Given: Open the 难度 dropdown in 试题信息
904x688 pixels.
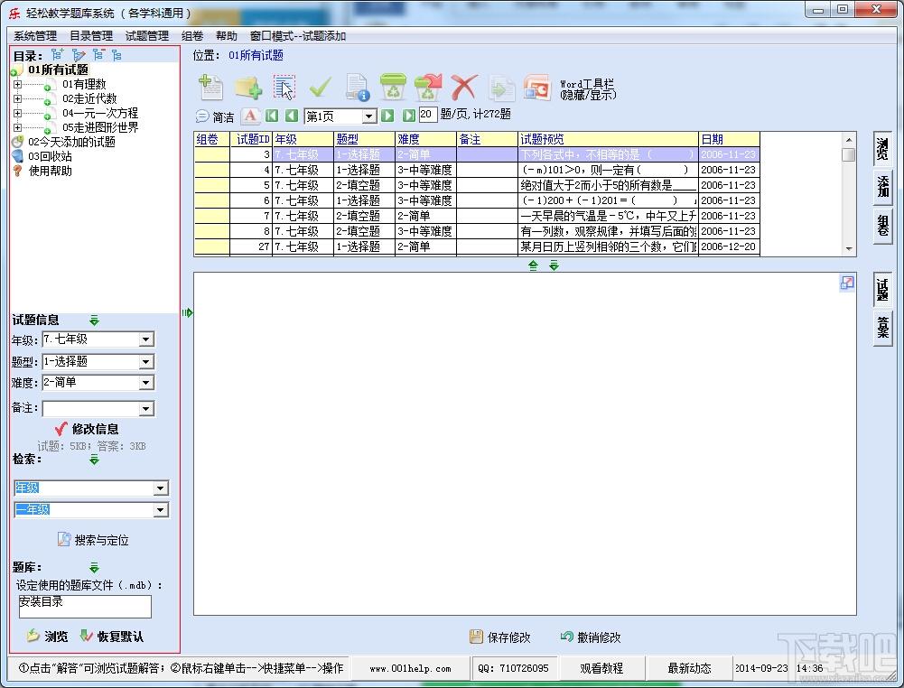Looking at the screenshot, I should (x=146, y=383).
